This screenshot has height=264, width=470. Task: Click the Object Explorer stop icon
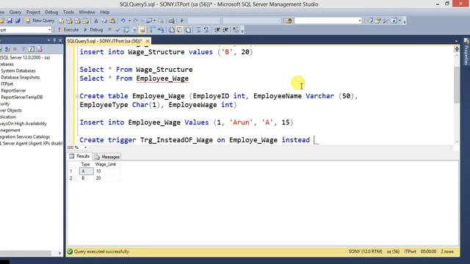click(x=15, y=49)
